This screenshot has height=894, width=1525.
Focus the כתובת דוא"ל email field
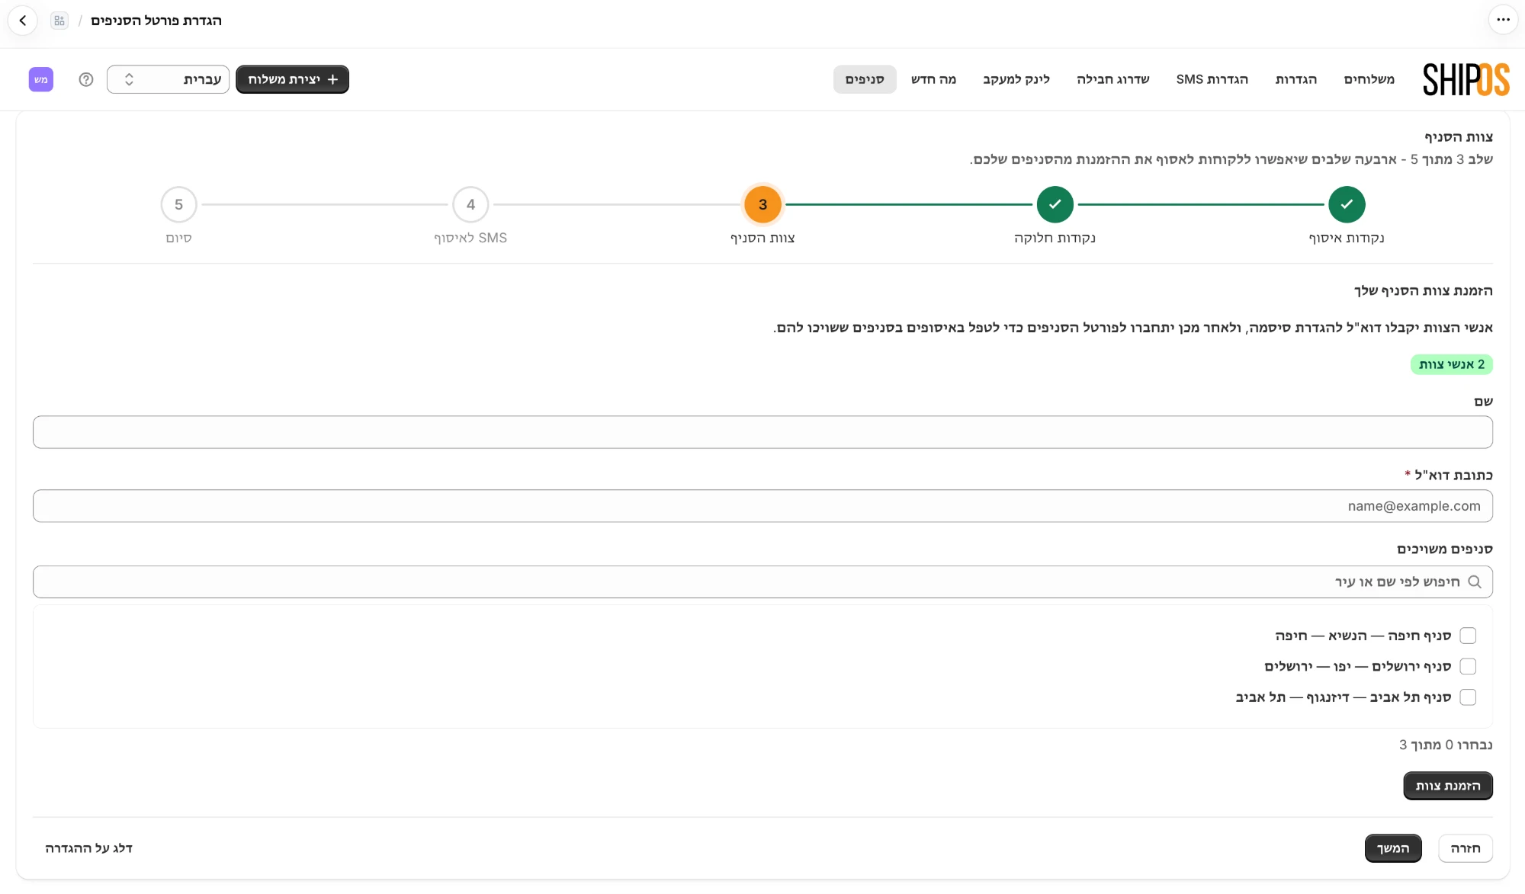[762, 506]
